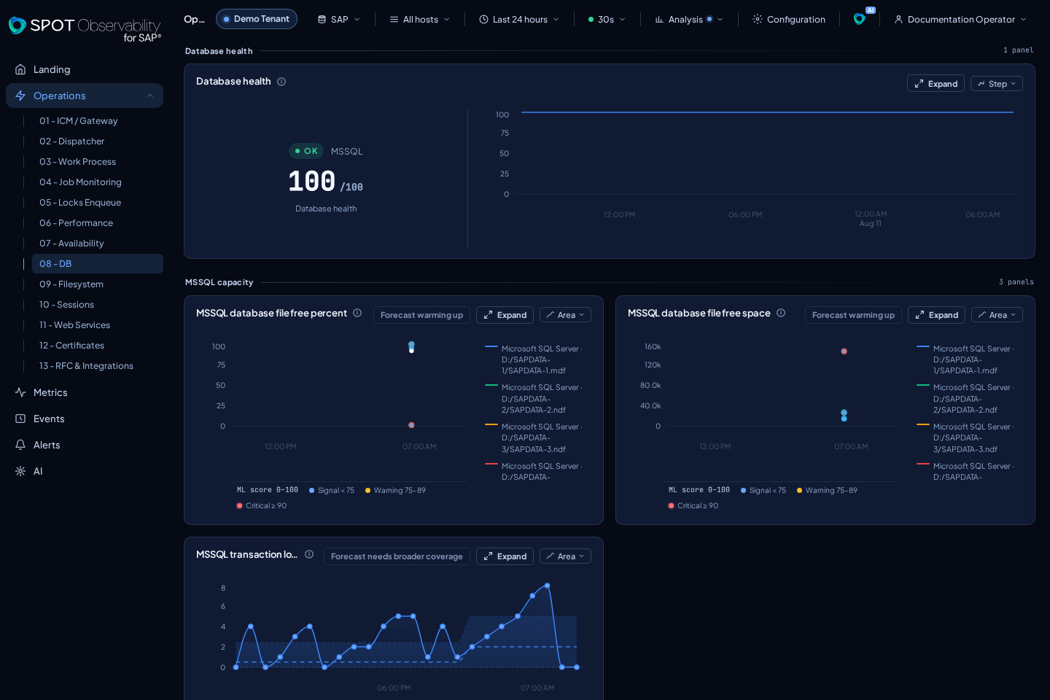Viewport: 1050px width, 700px height.
Task: Open Area dropdown on file free space panel
Action: point(997,315)
